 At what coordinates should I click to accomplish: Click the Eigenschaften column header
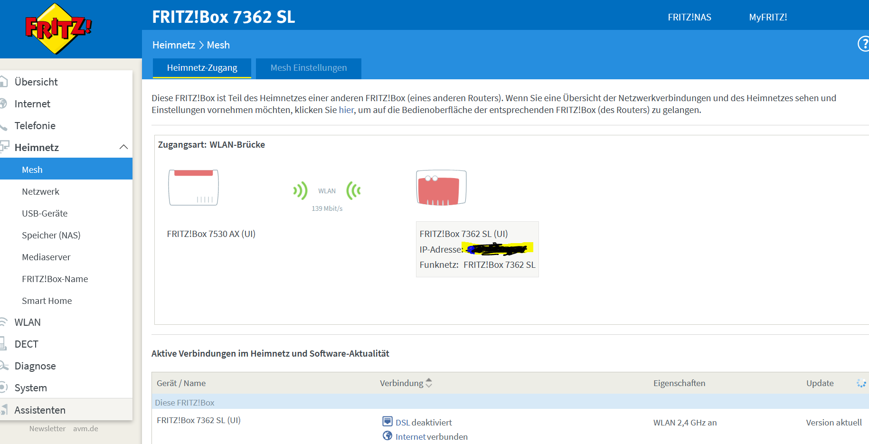coord(679,383)
